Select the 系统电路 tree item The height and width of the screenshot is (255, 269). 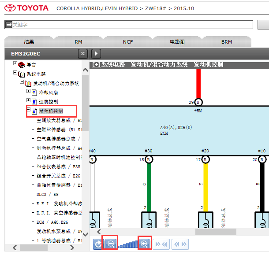click(x=36, y=74)
